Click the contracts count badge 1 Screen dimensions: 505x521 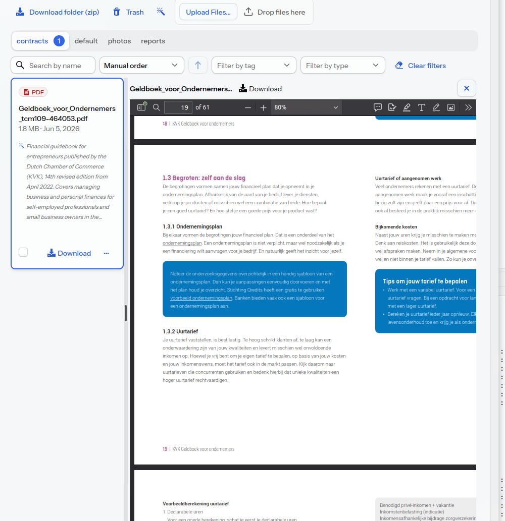pyautogui.click(x=59, y=41)
